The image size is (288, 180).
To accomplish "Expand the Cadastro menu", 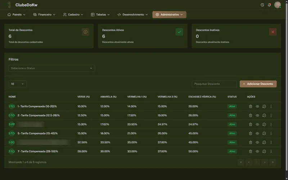I will tap(73, 14).
